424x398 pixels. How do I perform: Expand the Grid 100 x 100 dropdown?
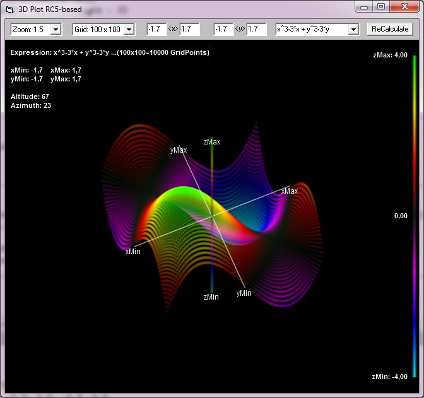(x=129, y=30)
